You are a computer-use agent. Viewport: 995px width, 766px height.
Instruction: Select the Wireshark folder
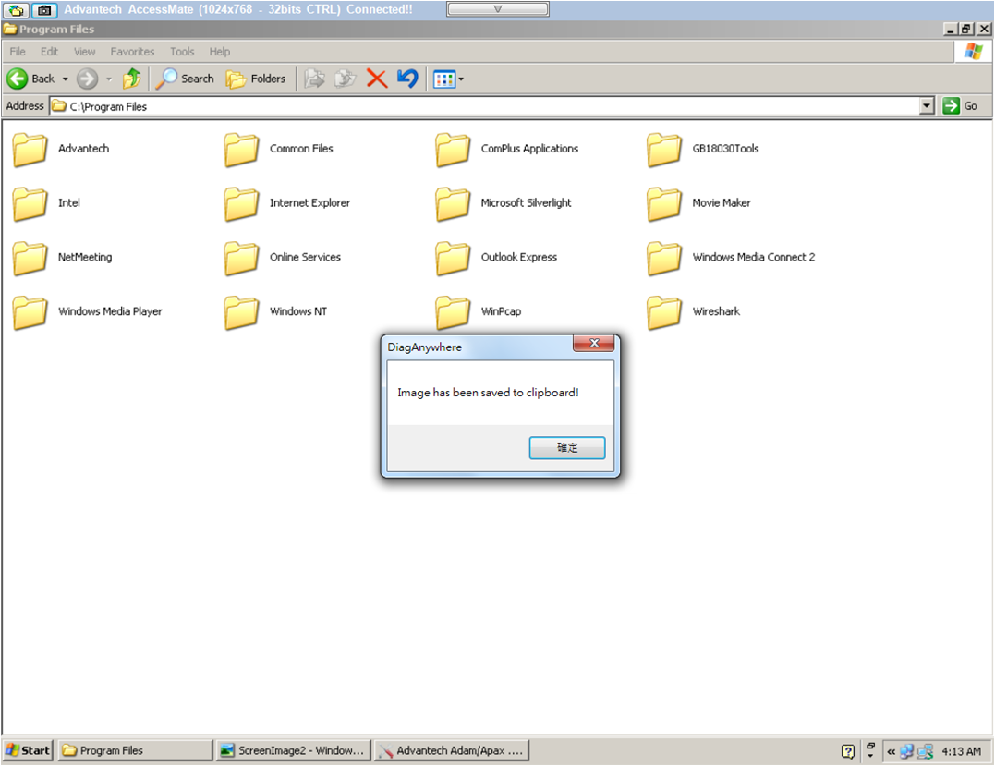tap(694, 312)
